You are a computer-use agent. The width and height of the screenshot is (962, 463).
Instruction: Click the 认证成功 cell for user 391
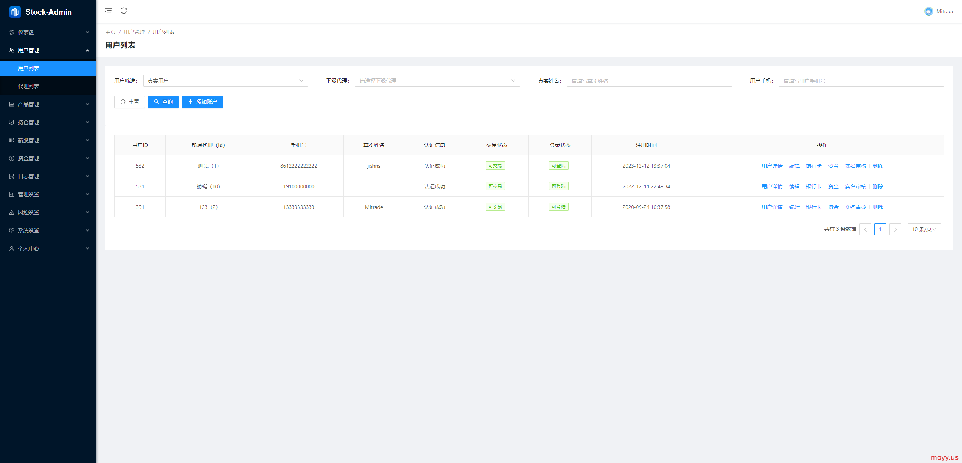pyautogui.click(x=434, y=207)
